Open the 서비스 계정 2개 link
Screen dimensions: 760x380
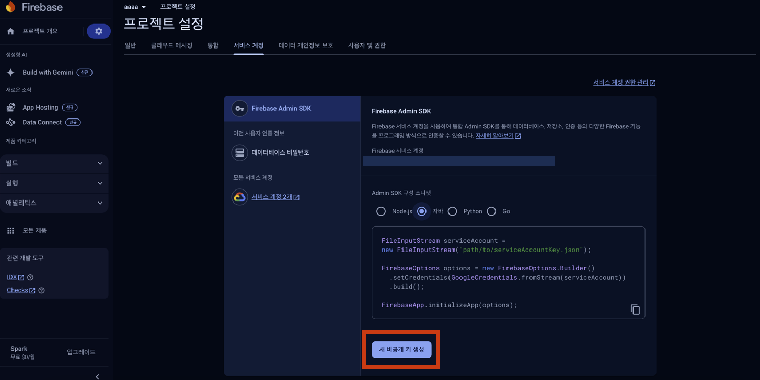(272, 197)
